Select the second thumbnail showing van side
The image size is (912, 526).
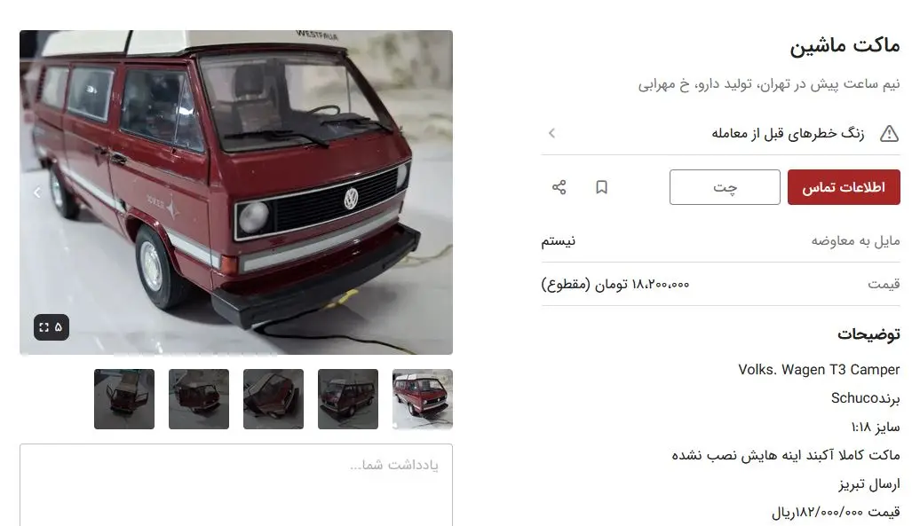tap(348, 399)
